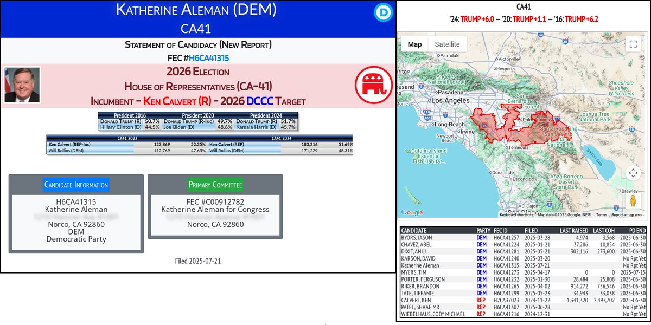Image resolution: width=651 pixels, height=325 pixels.
Task: Select the Street View pegman icon
Action: tap(633, 201)
